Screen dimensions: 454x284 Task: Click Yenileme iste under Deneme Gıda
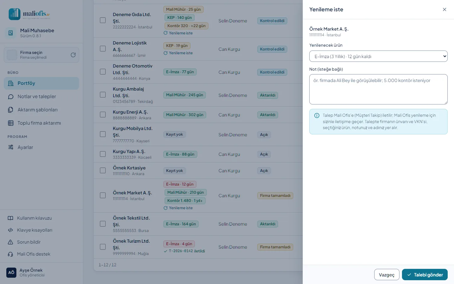(x=178, y=33)
